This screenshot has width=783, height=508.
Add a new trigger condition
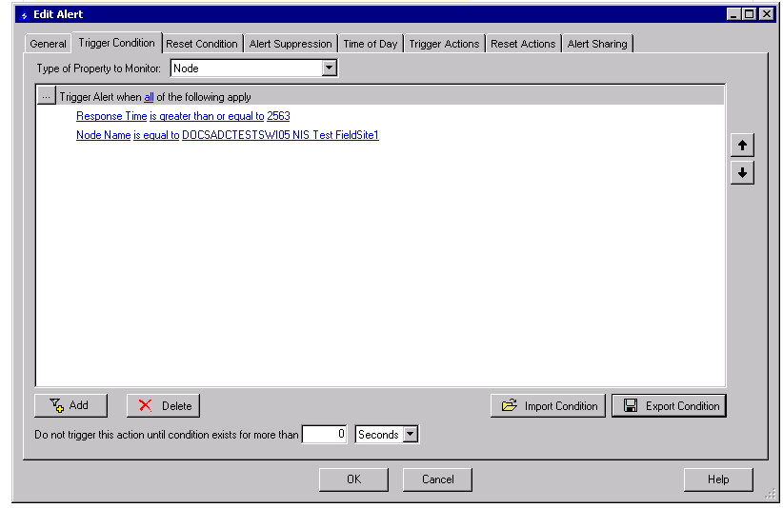pos(70,405)
